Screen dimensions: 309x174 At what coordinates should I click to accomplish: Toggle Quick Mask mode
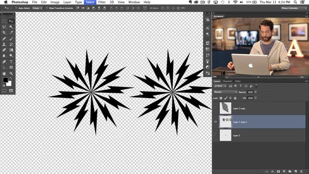pyautogui.click(x=4, y=91)
